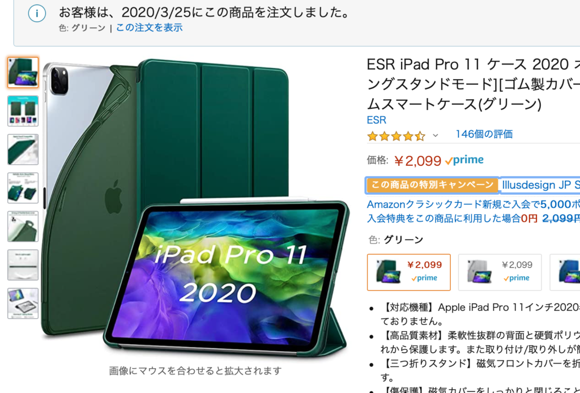Select the second thumbnail showing color variants
This screenshot has height=393, width=580.
[23, 111]
